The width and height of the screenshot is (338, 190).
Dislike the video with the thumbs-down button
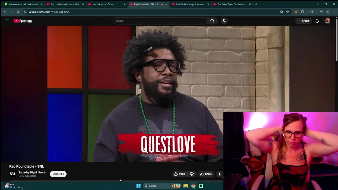click(x=192, y=174)
